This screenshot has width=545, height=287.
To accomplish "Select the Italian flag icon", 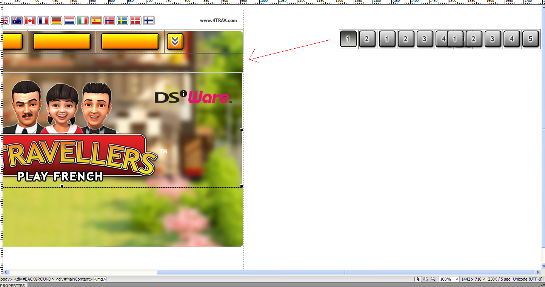I will (x=83, y=20).
